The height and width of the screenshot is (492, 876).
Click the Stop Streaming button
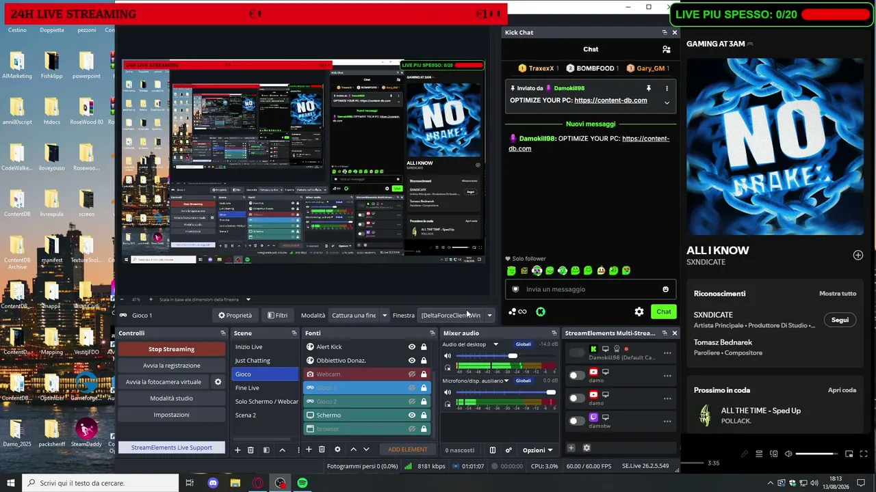[171, 349]
